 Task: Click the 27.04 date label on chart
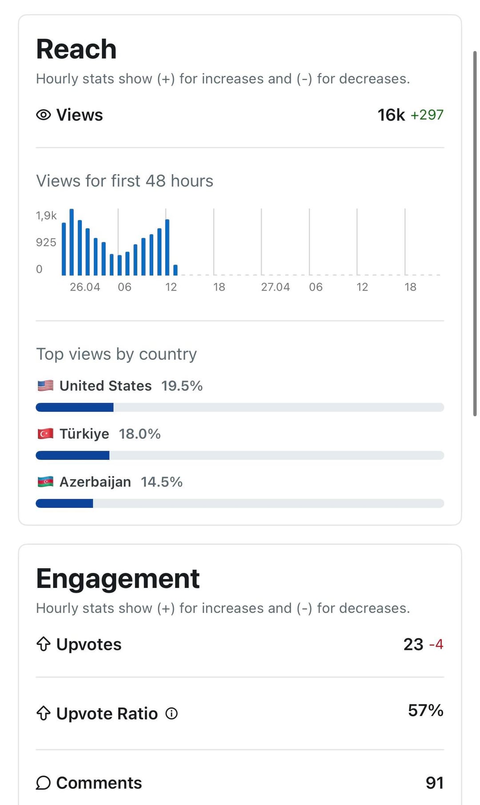(x=275, y=287)
